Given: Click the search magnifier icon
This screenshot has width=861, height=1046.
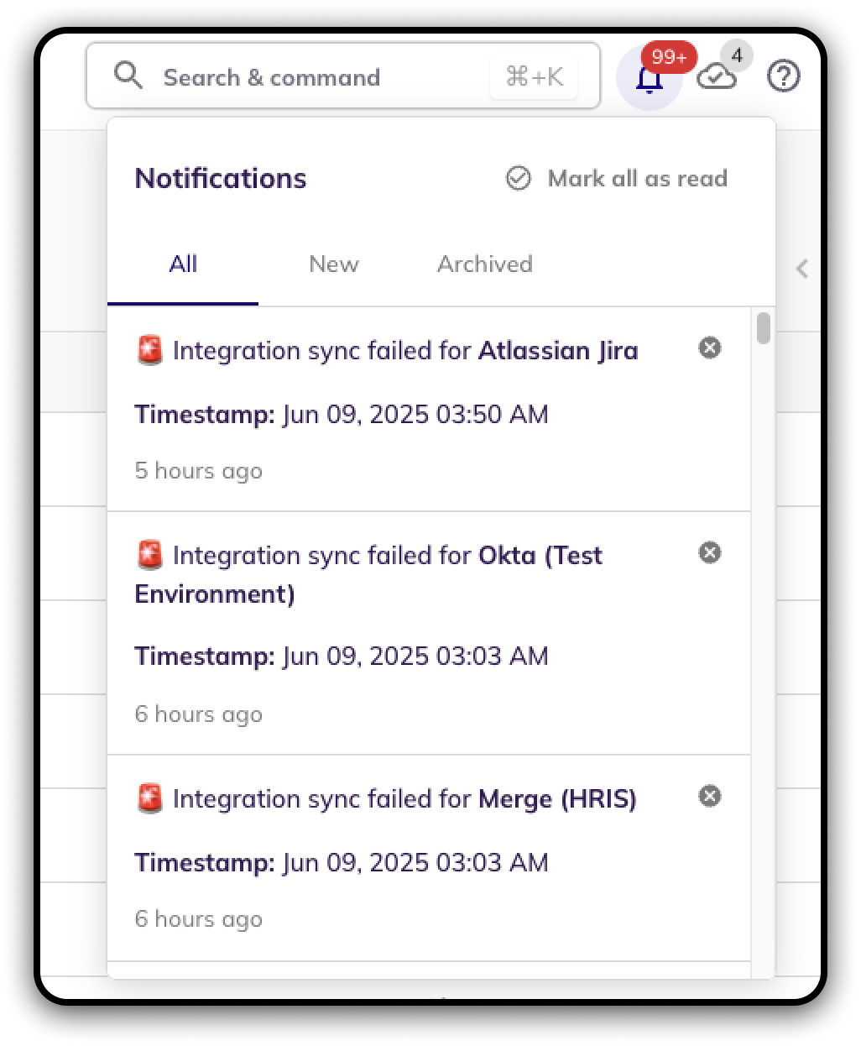Looking at the screenshot, I should pos(128,76).
